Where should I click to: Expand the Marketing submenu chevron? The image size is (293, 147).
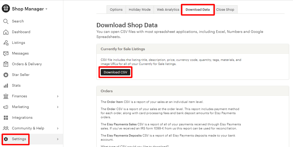[x=58, y=107]
